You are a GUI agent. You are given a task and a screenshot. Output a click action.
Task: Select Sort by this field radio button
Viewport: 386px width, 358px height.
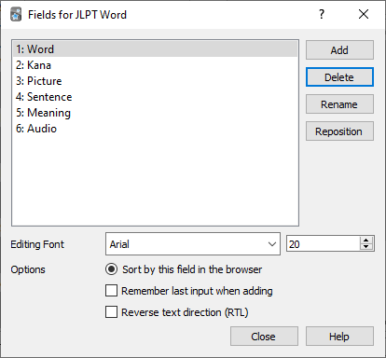click(111, 269)
